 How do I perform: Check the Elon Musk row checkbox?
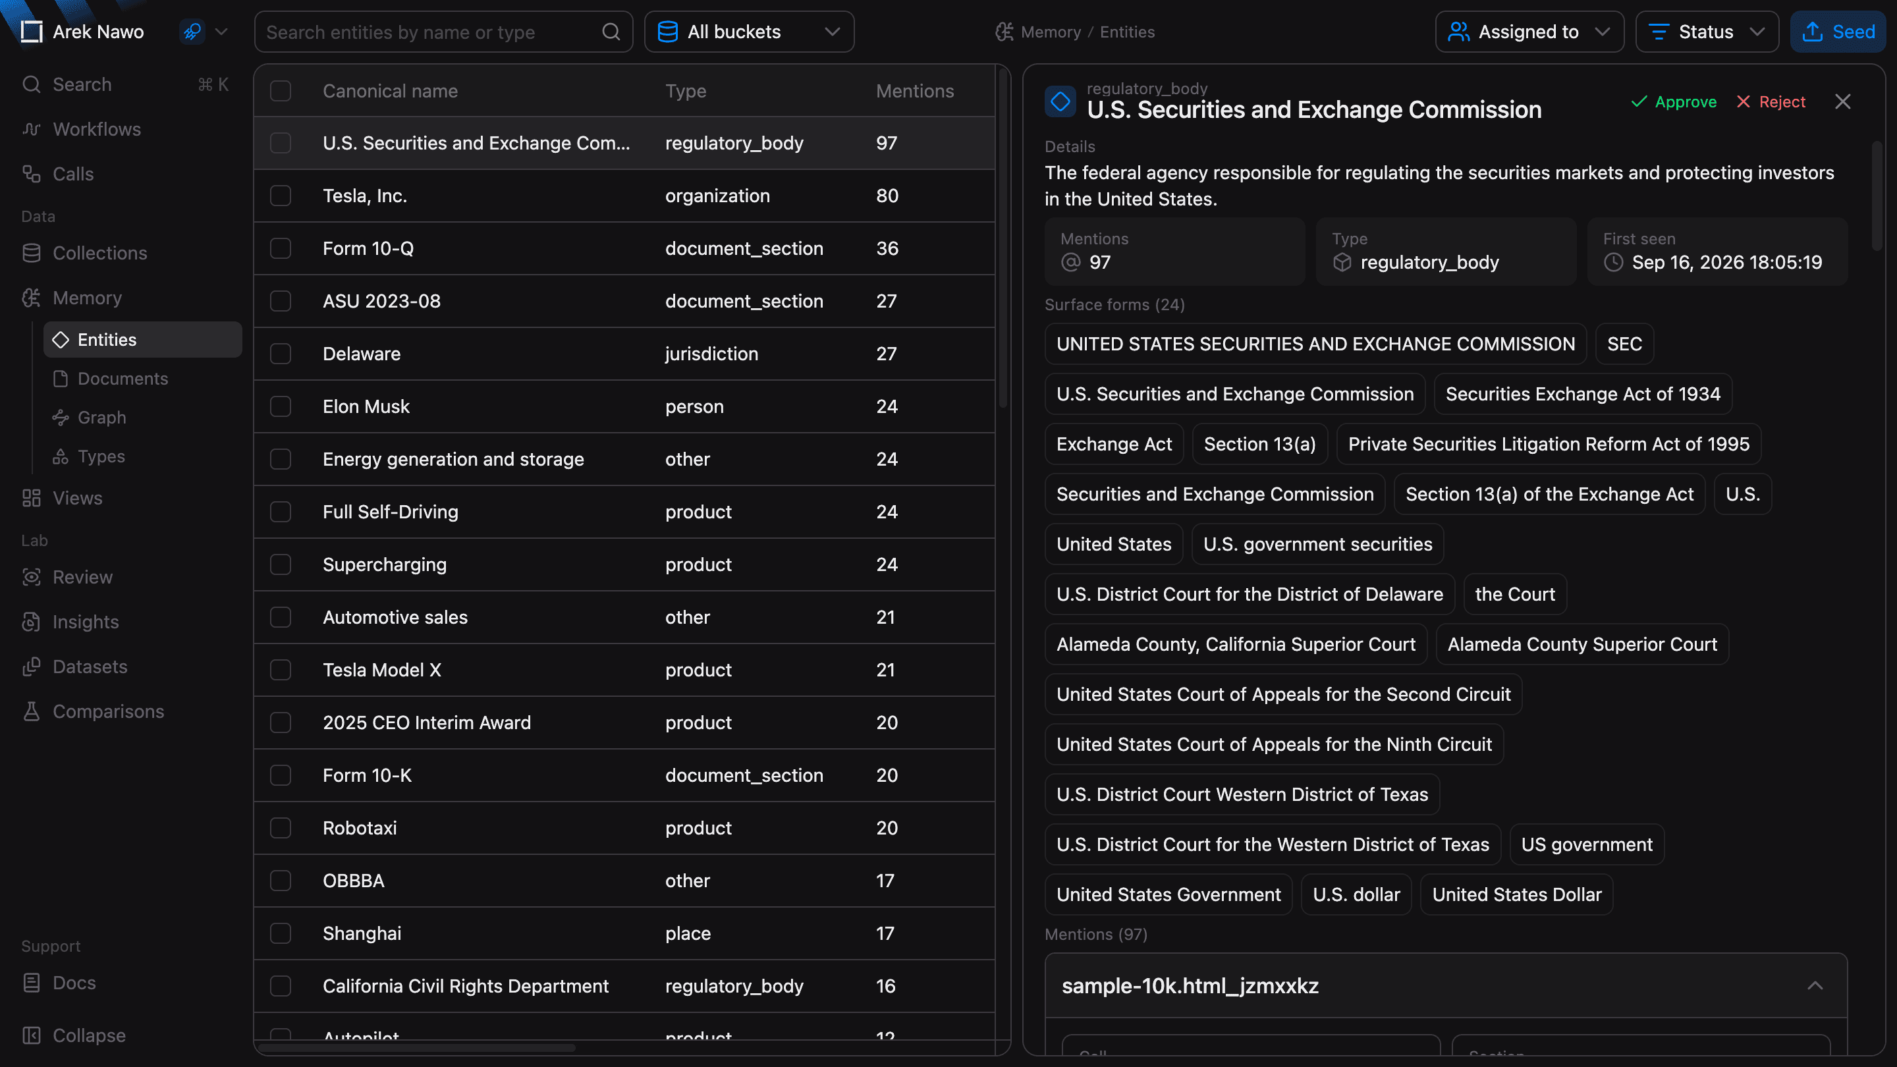coord(281,406)
